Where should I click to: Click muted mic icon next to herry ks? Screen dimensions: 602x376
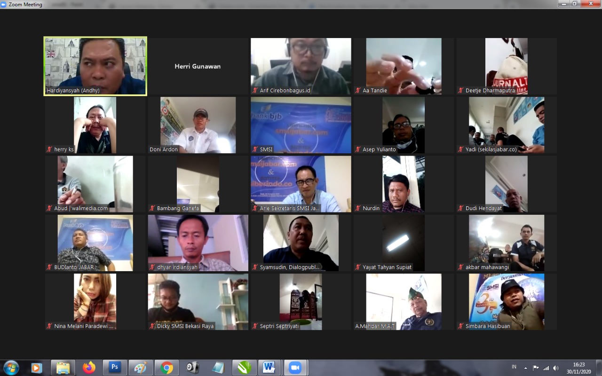coord(49,149)
